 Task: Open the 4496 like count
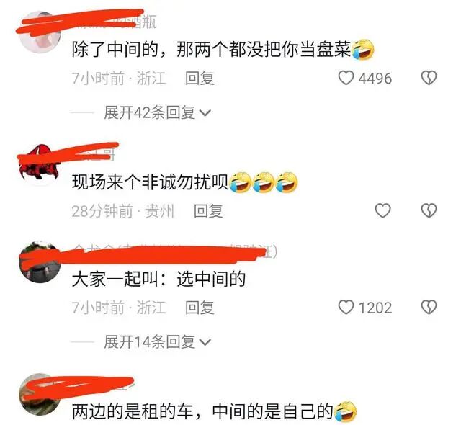(375, 79)
